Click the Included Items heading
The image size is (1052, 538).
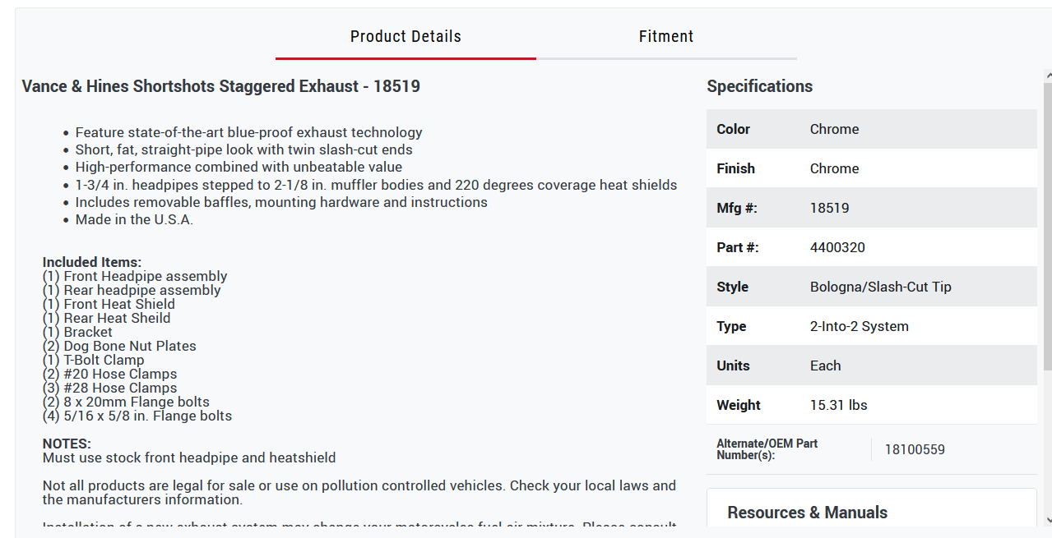click(92, 263)
